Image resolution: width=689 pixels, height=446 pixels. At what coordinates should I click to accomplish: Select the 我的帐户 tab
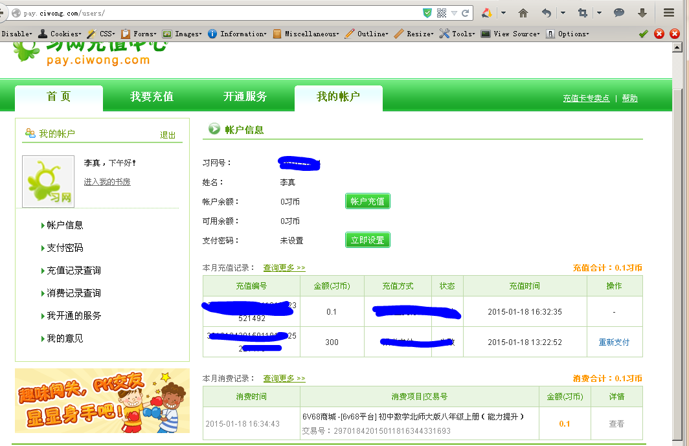pos(338,98)
